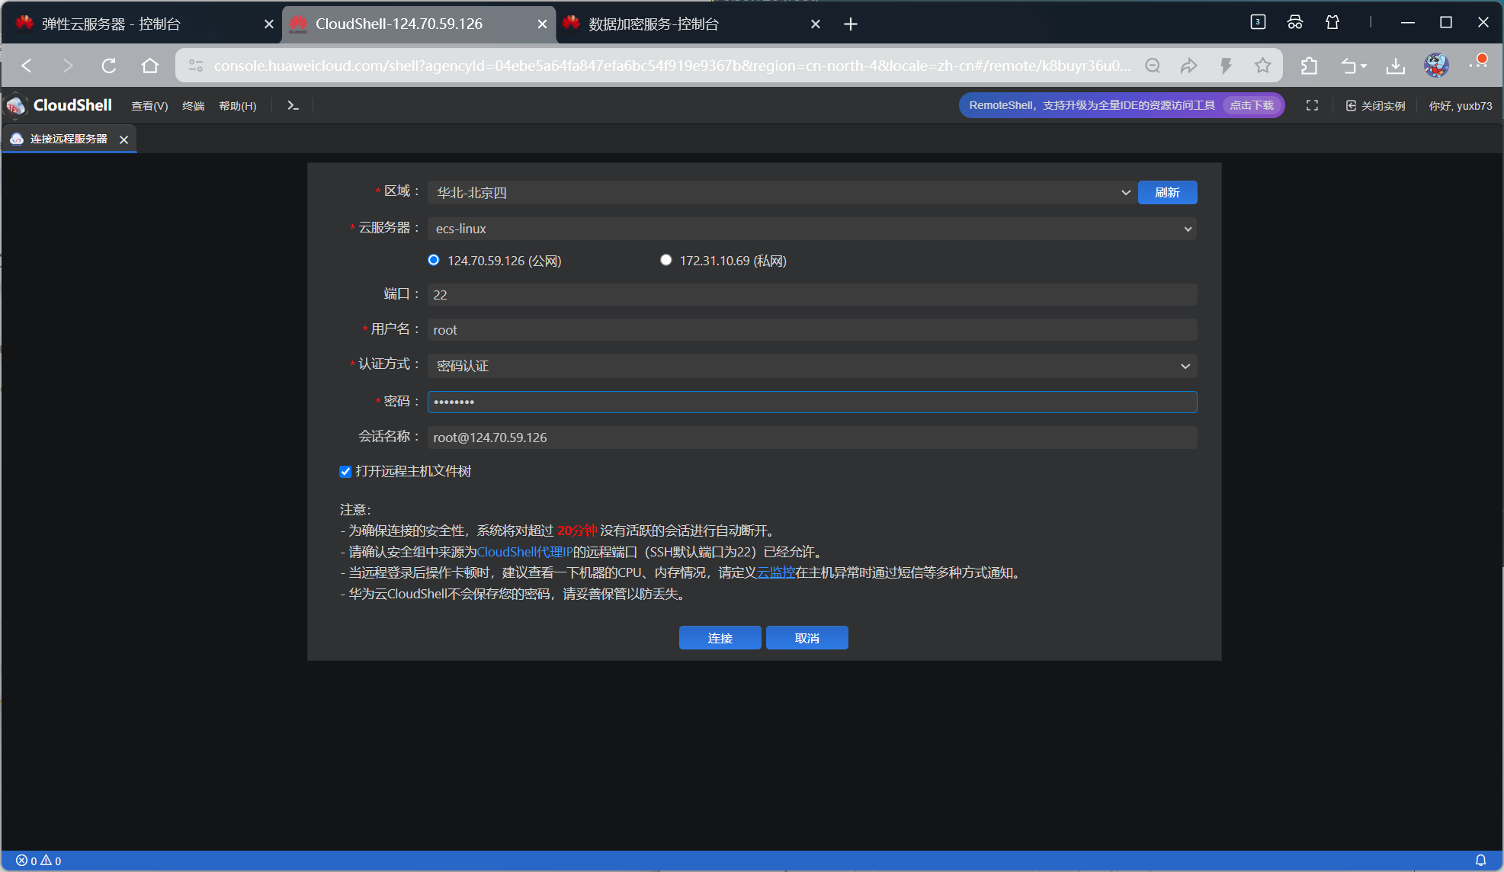Screen dimensions: 1504x872
Task: Click the browser home icon
Action: (x=150, y=66)
